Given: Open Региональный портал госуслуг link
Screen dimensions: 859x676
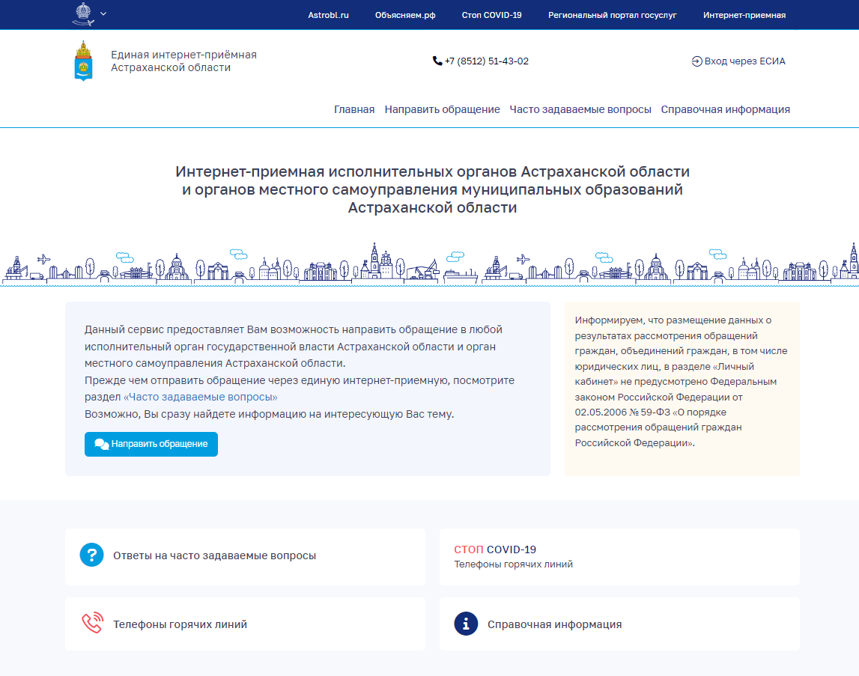Looking at the screenshot, I should 612,15.
